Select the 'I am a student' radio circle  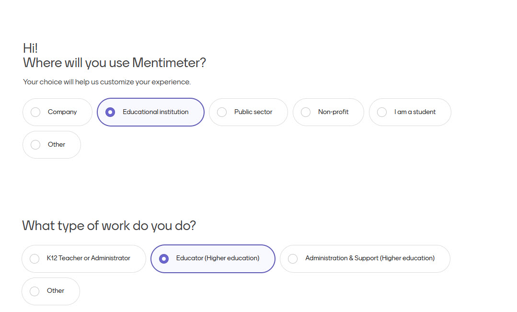tap(382, 112)
